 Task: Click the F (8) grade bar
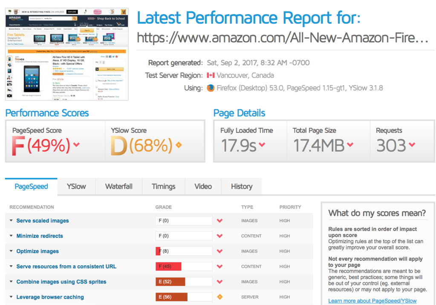coord(184,251)
